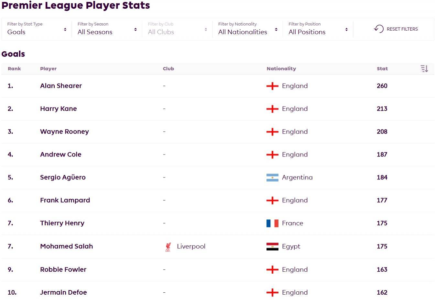Select the Liverpool club link
The height and width of the screenshot is (303, 435).
(191, 247)
